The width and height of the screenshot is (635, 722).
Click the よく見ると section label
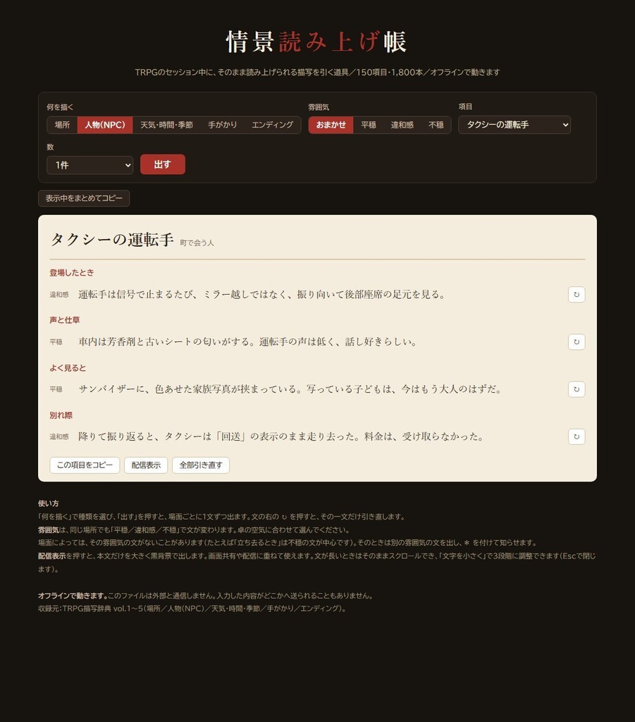pyautogui.click(x=68, y=368)
